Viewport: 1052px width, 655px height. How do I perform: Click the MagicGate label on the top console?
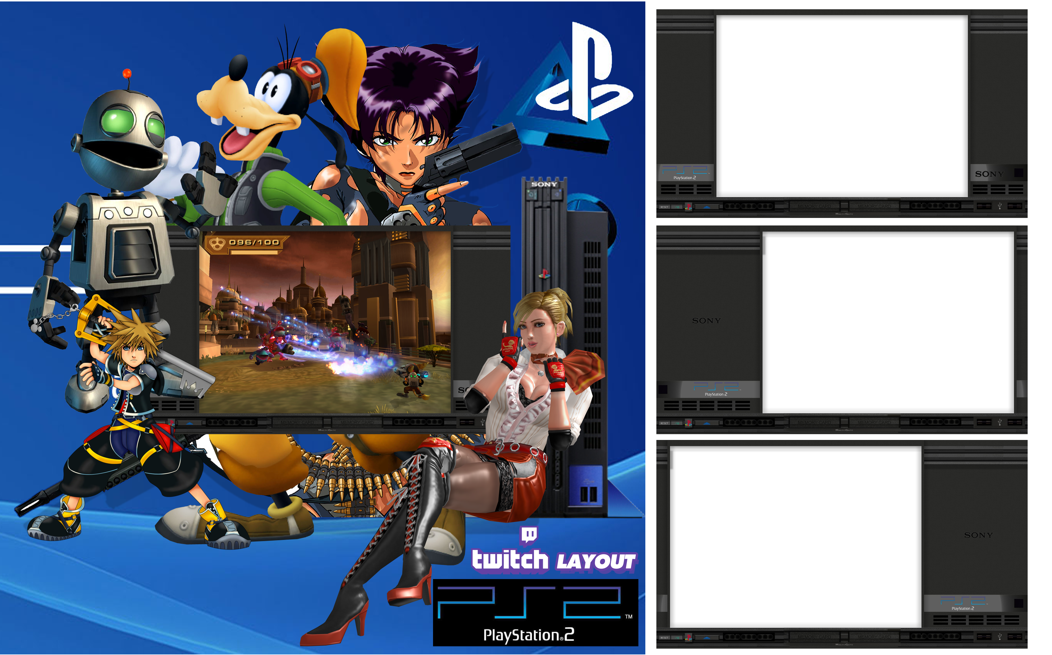tap(844, 214)
